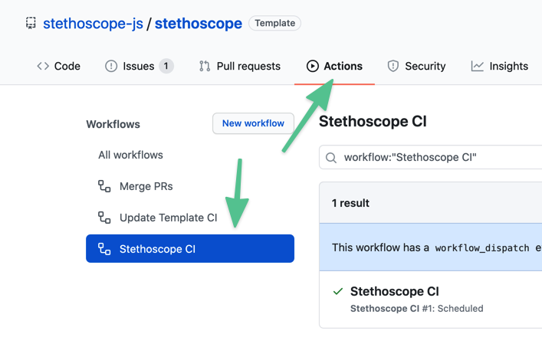Open the Insights tab
Viewport: 542px width, 357px height.
pyautogui.click(x=508, y=67)
